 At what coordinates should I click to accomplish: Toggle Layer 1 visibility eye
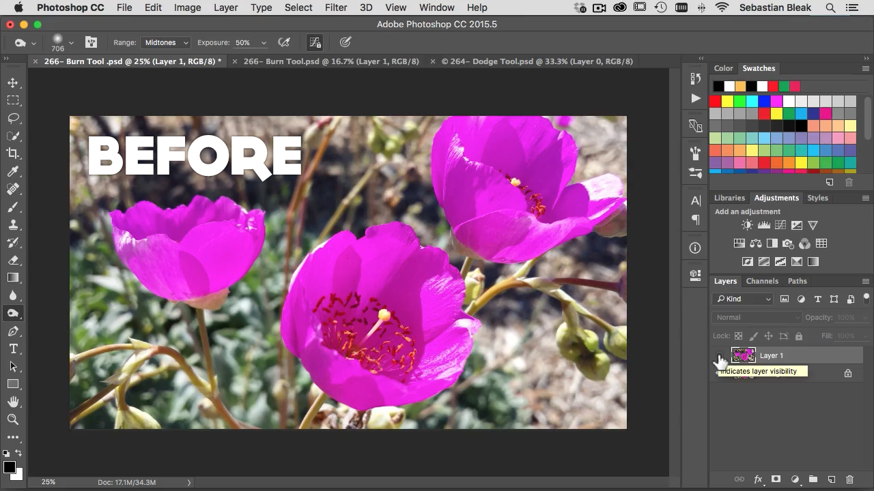719,355
